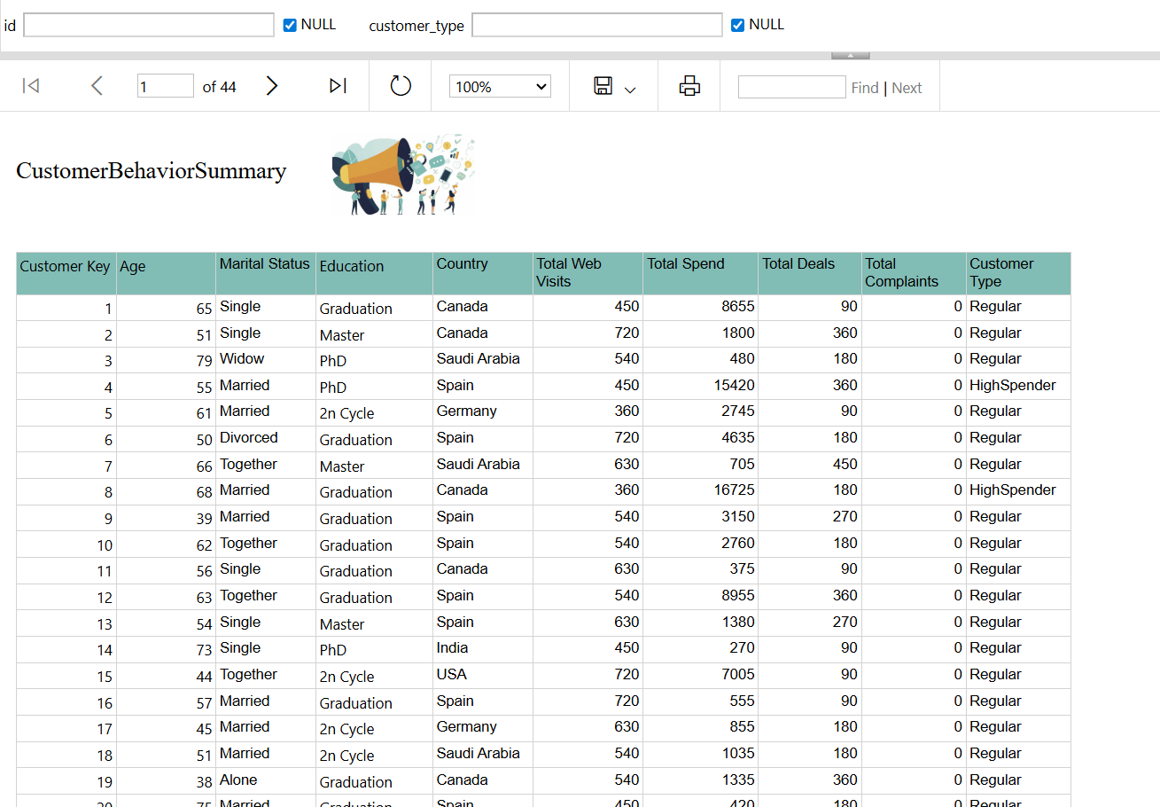Click the Find link

(x=864, y=88)
